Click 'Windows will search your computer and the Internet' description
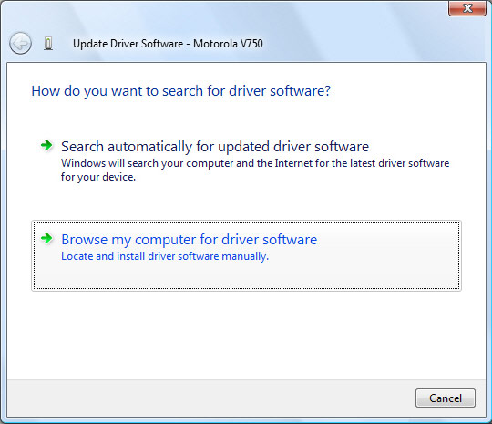Viewport: 492px width, 424px height. tap(255, 170)
